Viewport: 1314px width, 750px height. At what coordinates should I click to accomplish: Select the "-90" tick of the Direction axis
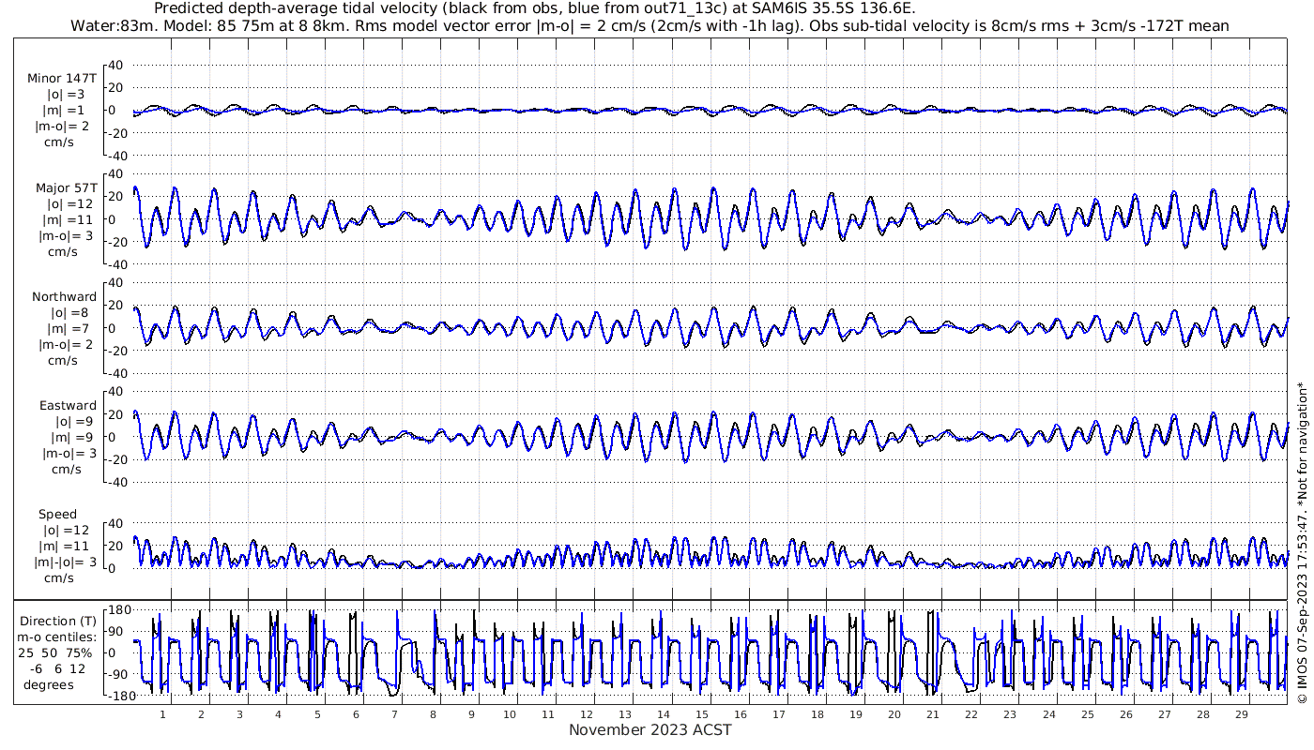118,674
